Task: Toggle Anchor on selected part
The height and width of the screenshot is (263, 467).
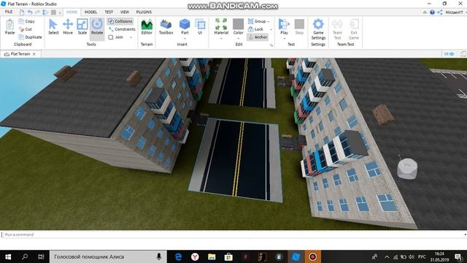Action: click(258, 37)
